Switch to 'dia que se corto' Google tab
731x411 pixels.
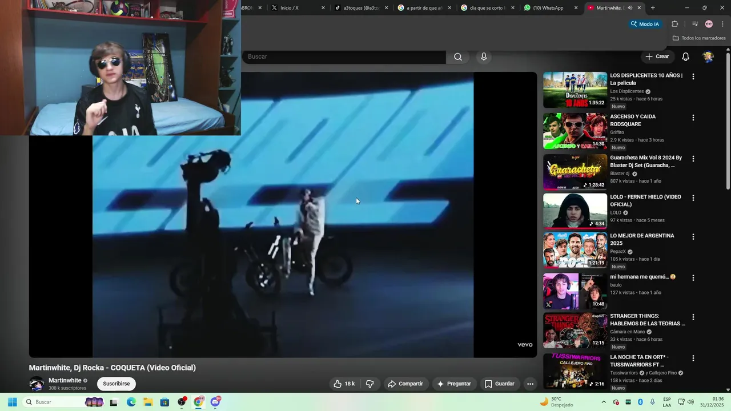point(487,8)
